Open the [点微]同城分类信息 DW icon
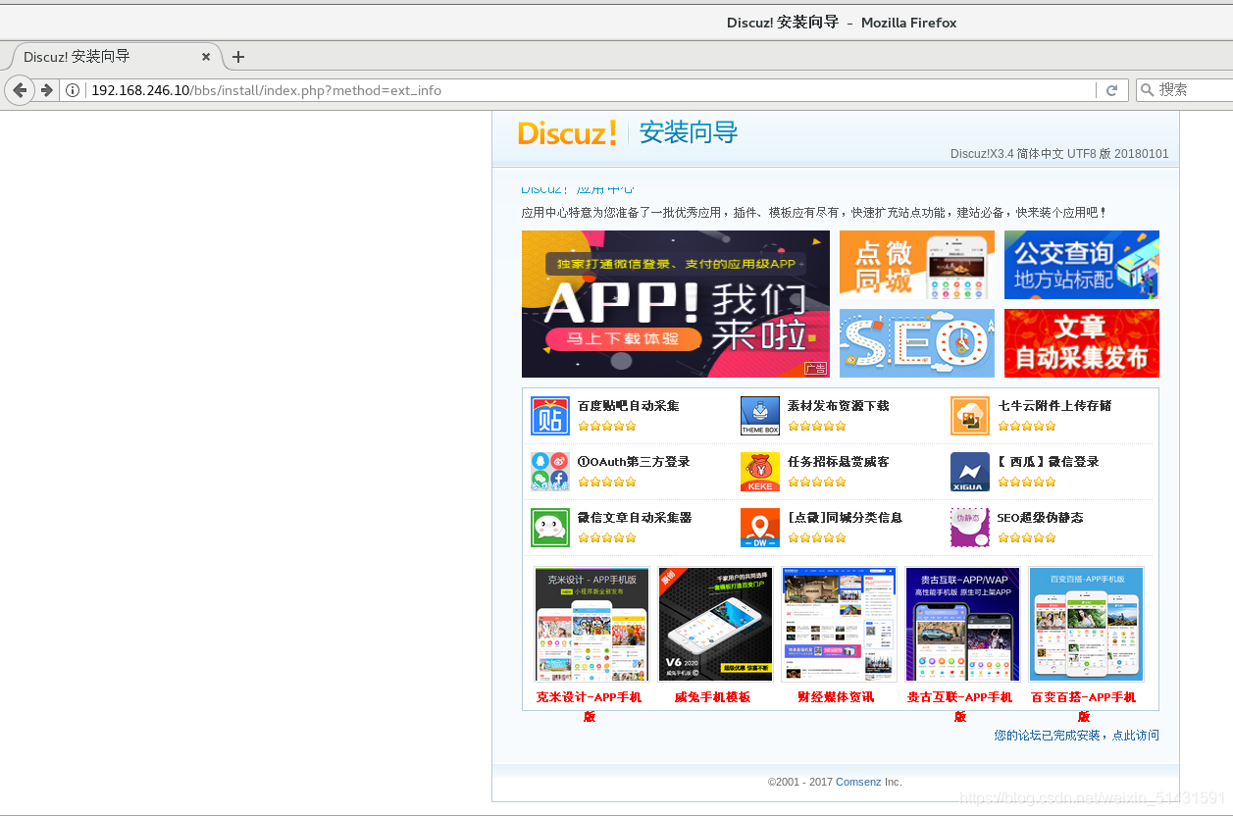This screenshot has height=816, width=1233. pos(759,528)
